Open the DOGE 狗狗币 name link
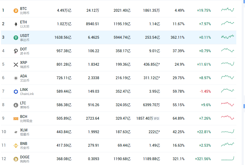Screen dimensions: 245x165 point(25,159)
